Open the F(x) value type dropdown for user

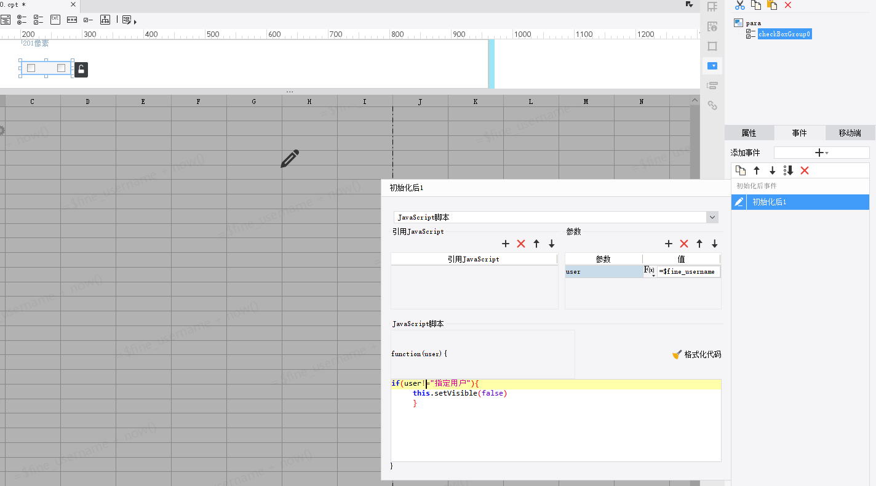coord(650,271)
